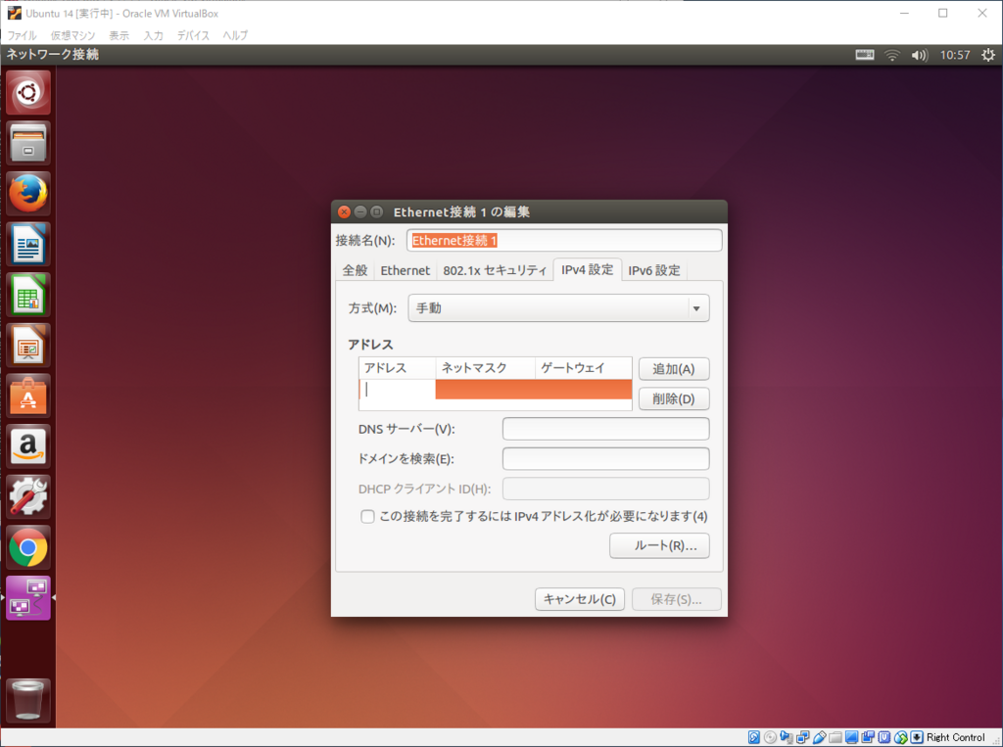Open the Trash in launcher
Viewport: 1003px width, 747px height.
pos(28,700)
